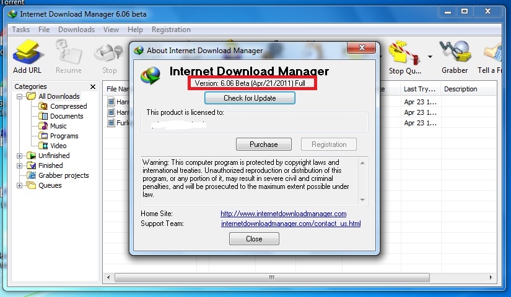This screenshot has width=511, height=297.
Task: Click the horizontal scrollbar thumb in download list
Action: point(272,277)
